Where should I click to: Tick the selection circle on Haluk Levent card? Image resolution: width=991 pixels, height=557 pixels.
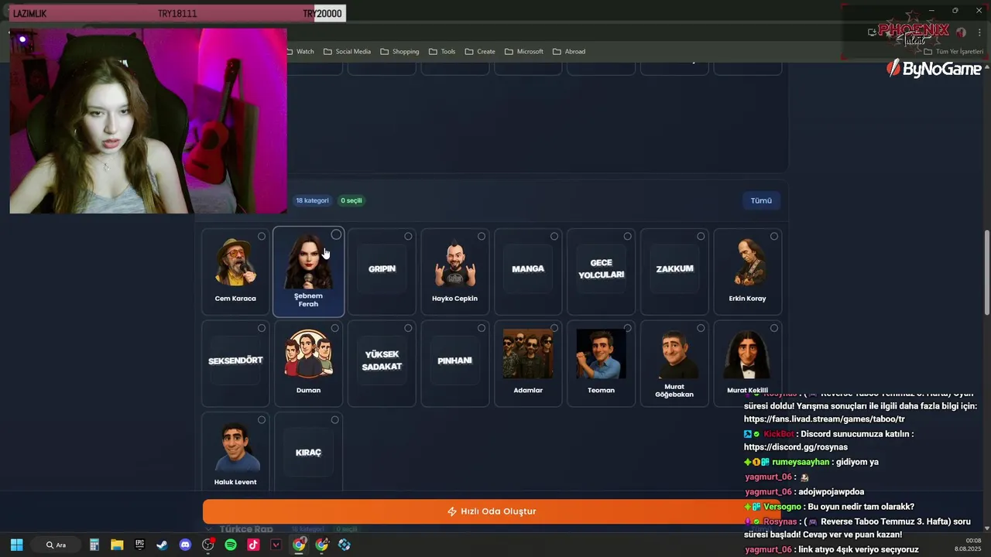tap(262, 420)
